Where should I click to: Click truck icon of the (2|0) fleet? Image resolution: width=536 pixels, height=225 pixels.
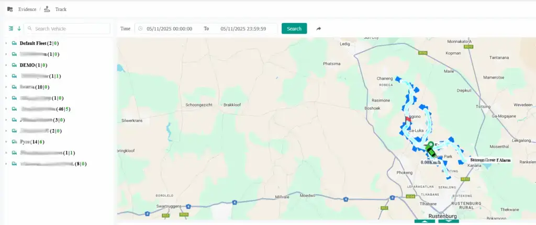tap(14, 131)
